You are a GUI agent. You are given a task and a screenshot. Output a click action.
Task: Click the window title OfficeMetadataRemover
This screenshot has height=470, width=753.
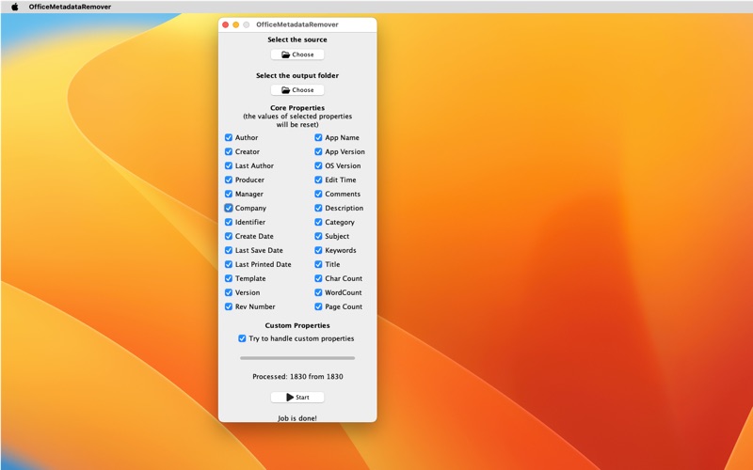297,25
